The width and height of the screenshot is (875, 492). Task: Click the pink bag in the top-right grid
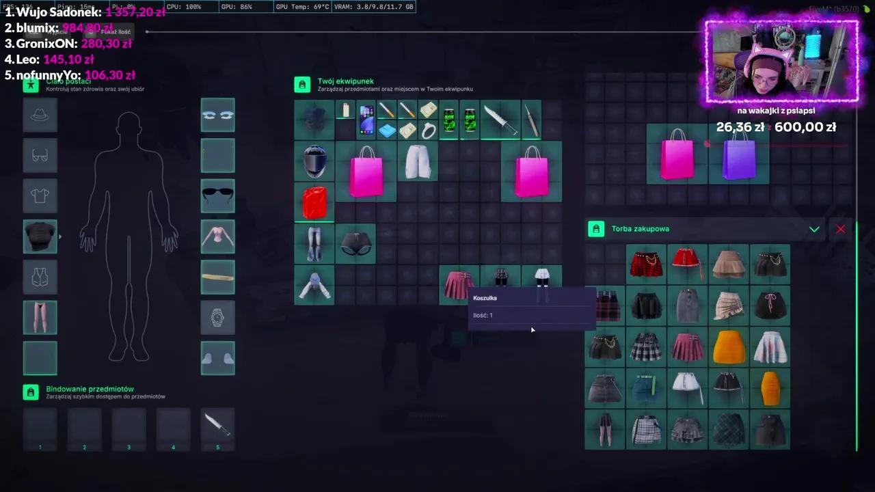677,154
